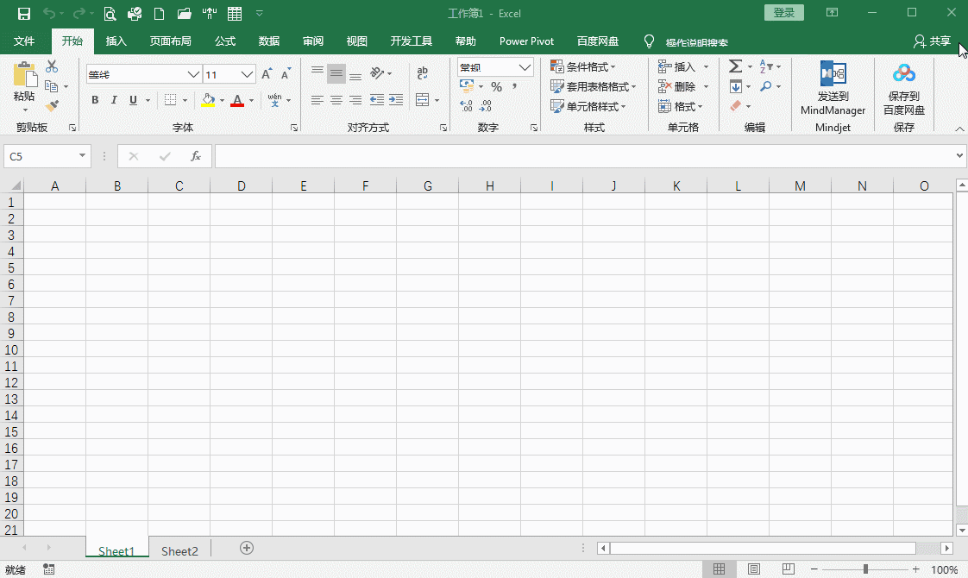Viewport: 968px width, 578px height.
Task: Click the AutoSum sigma icon
Action: pos(735,66)
